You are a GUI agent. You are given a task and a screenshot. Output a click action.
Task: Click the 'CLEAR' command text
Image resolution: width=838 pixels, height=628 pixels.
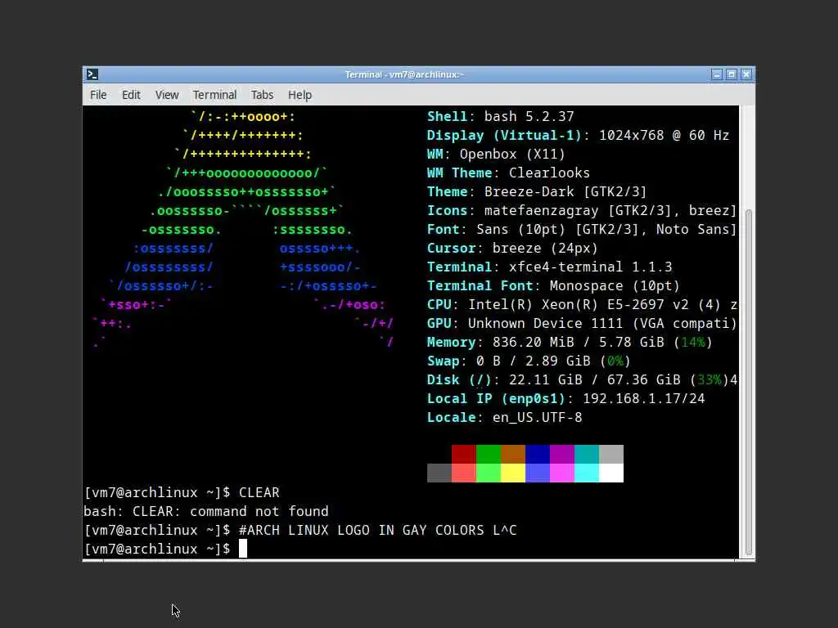[x=259, y=492]
